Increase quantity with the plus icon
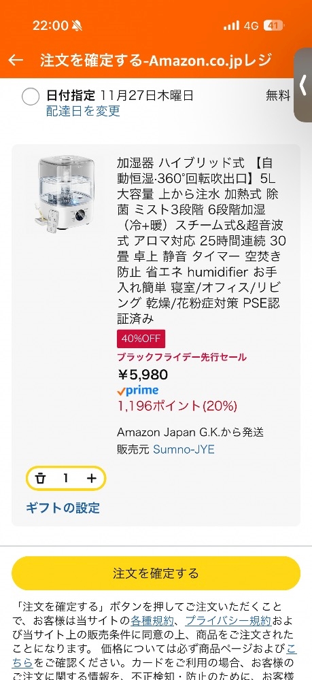312x680 pixels. coord(92,478)
